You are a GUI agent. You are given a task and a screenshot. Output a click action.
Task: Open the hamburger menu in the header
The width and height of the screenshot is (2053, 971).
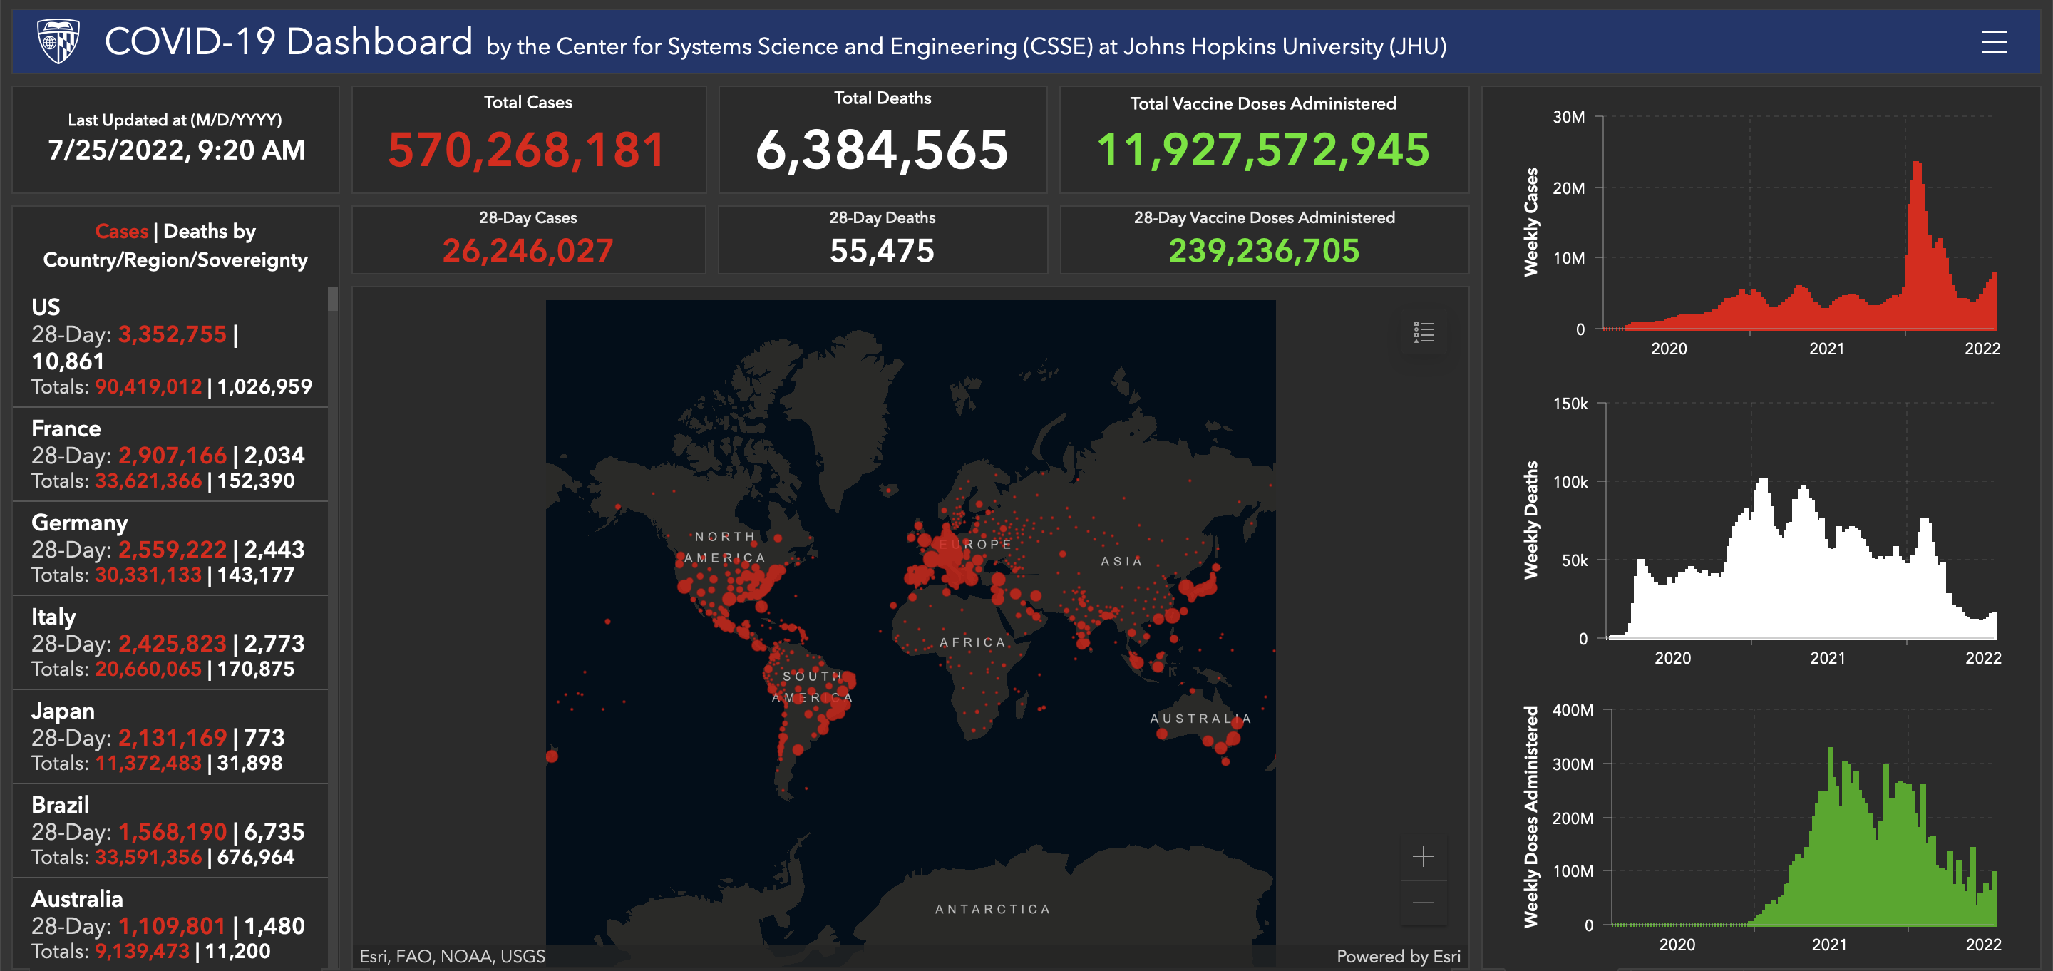point(1993,42)
